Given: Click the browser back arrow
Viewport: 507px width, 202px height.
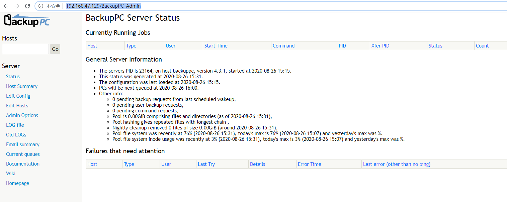Looking at the screenshot, I should [x=6, y=6].
